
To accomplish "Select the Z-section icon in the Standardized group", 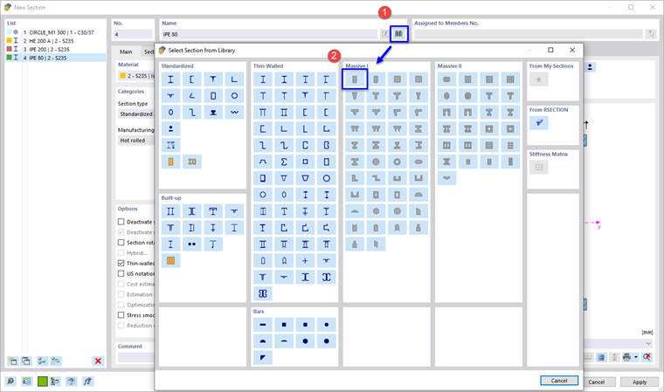I will (192, 112).
